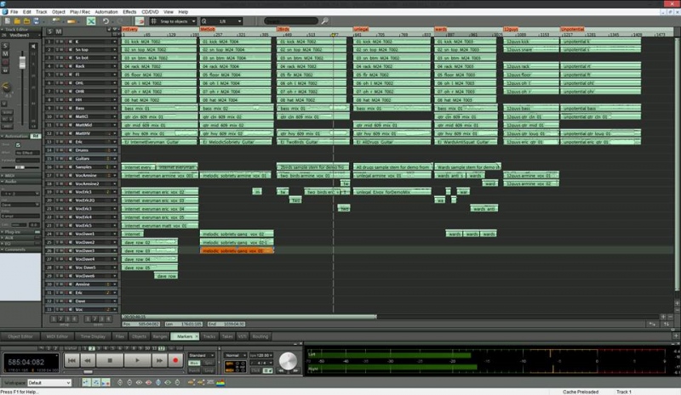Toggle the Automation Show checkbox
The width and height of the screenshot is (681, 395).
(x=18, y=144)
